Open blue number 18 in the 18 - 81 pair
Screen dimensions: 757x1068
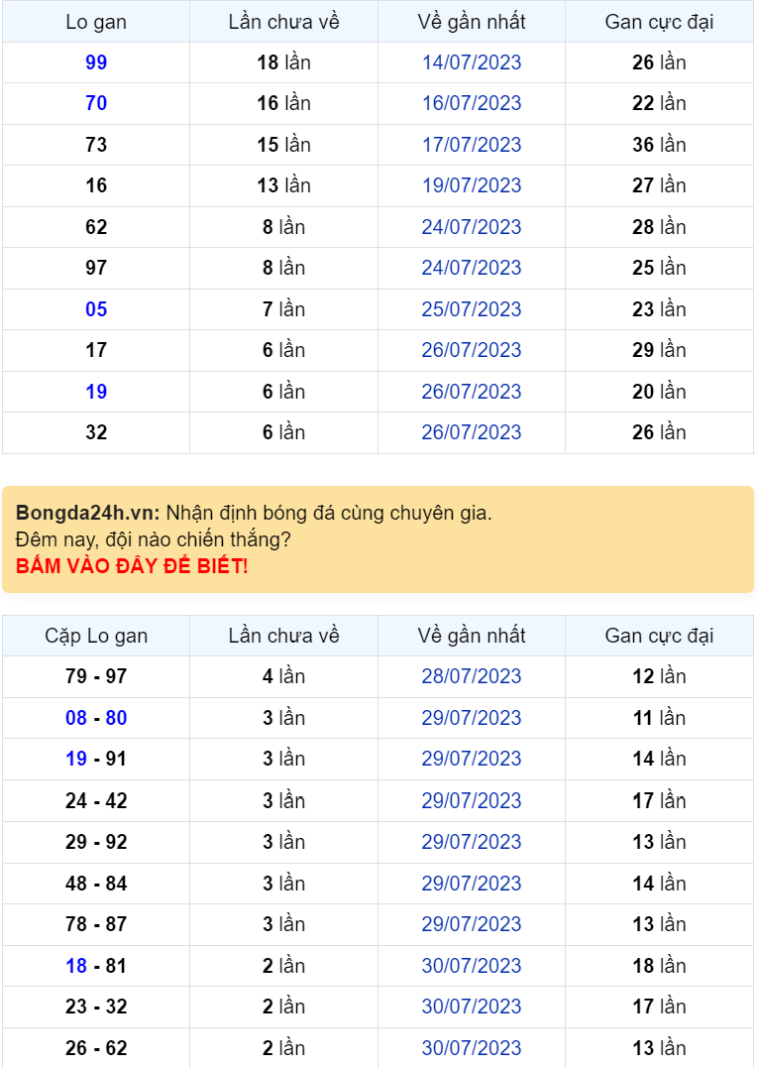click(76, 966)
